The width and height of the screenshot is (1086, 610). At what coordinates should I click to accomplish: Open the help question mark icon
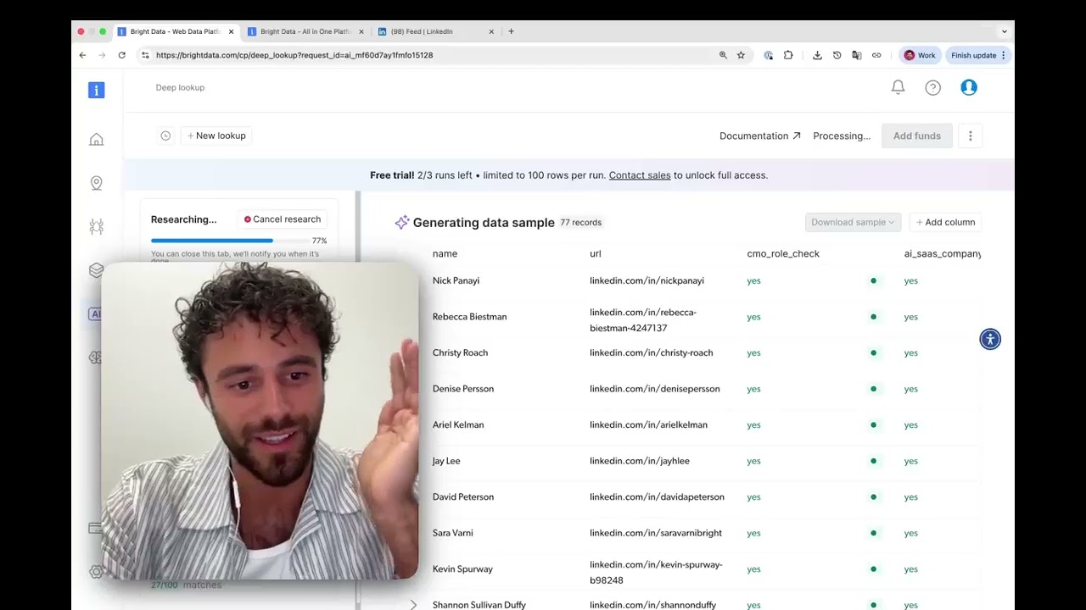coord(933,87)
